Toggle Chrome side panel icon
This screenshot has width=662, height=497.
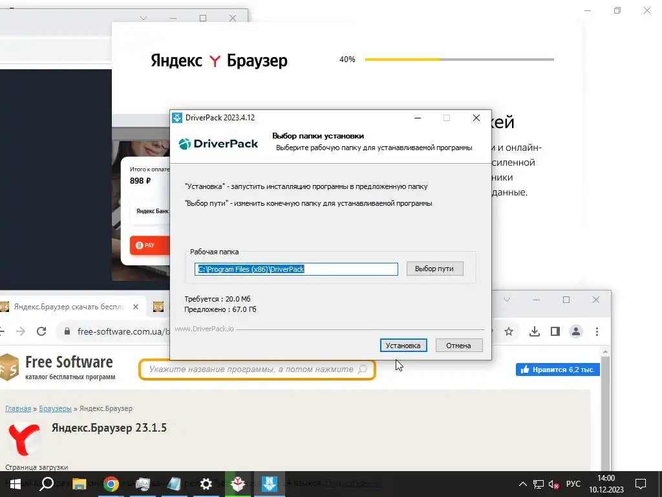pos(555,332)
